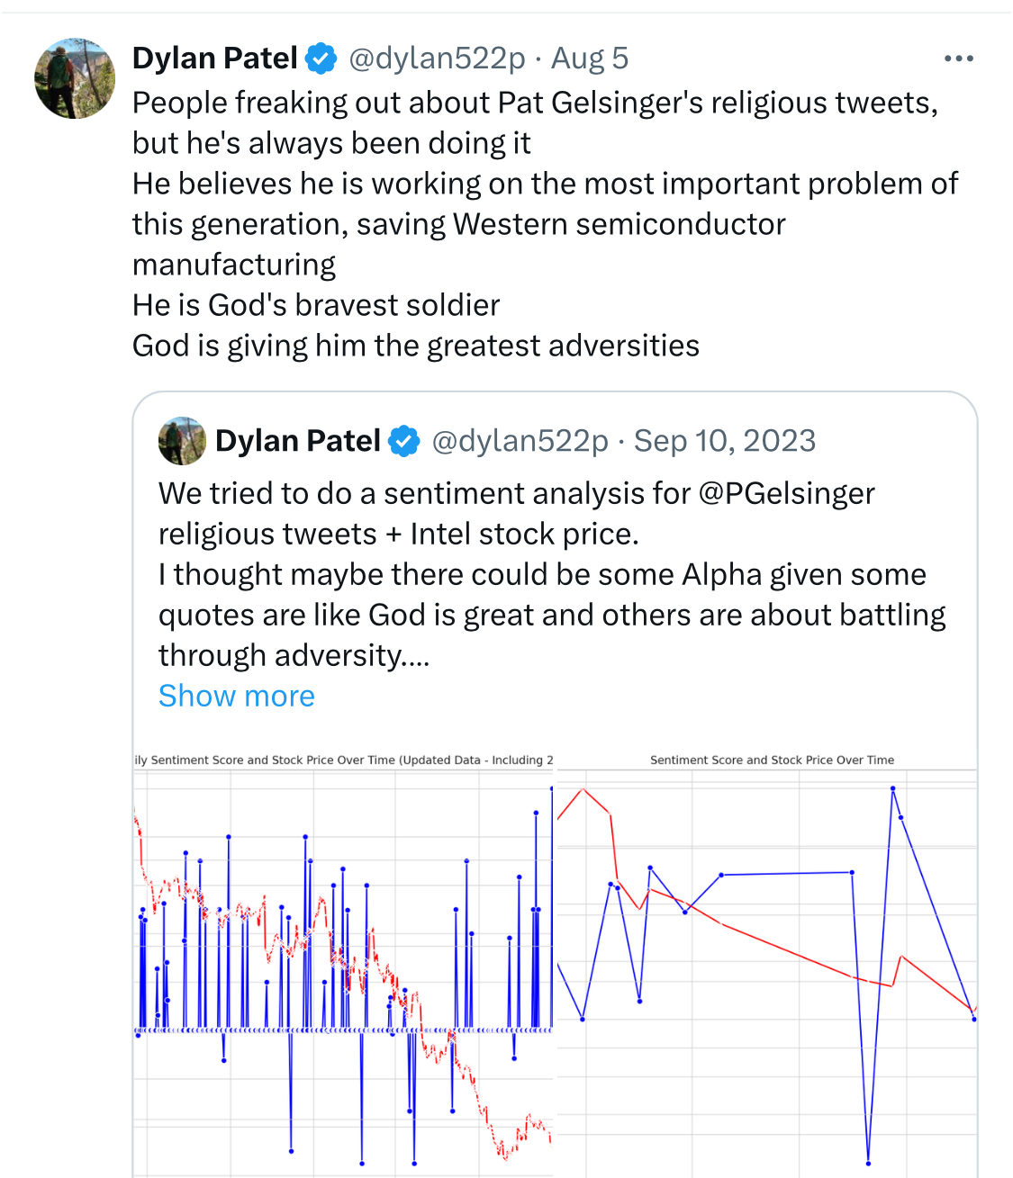The height and width of the screenshot is (1178, 1013).
Task: Click the verified badge in quoted tweet
Action: pyautogui.click(x=404, y=441)
